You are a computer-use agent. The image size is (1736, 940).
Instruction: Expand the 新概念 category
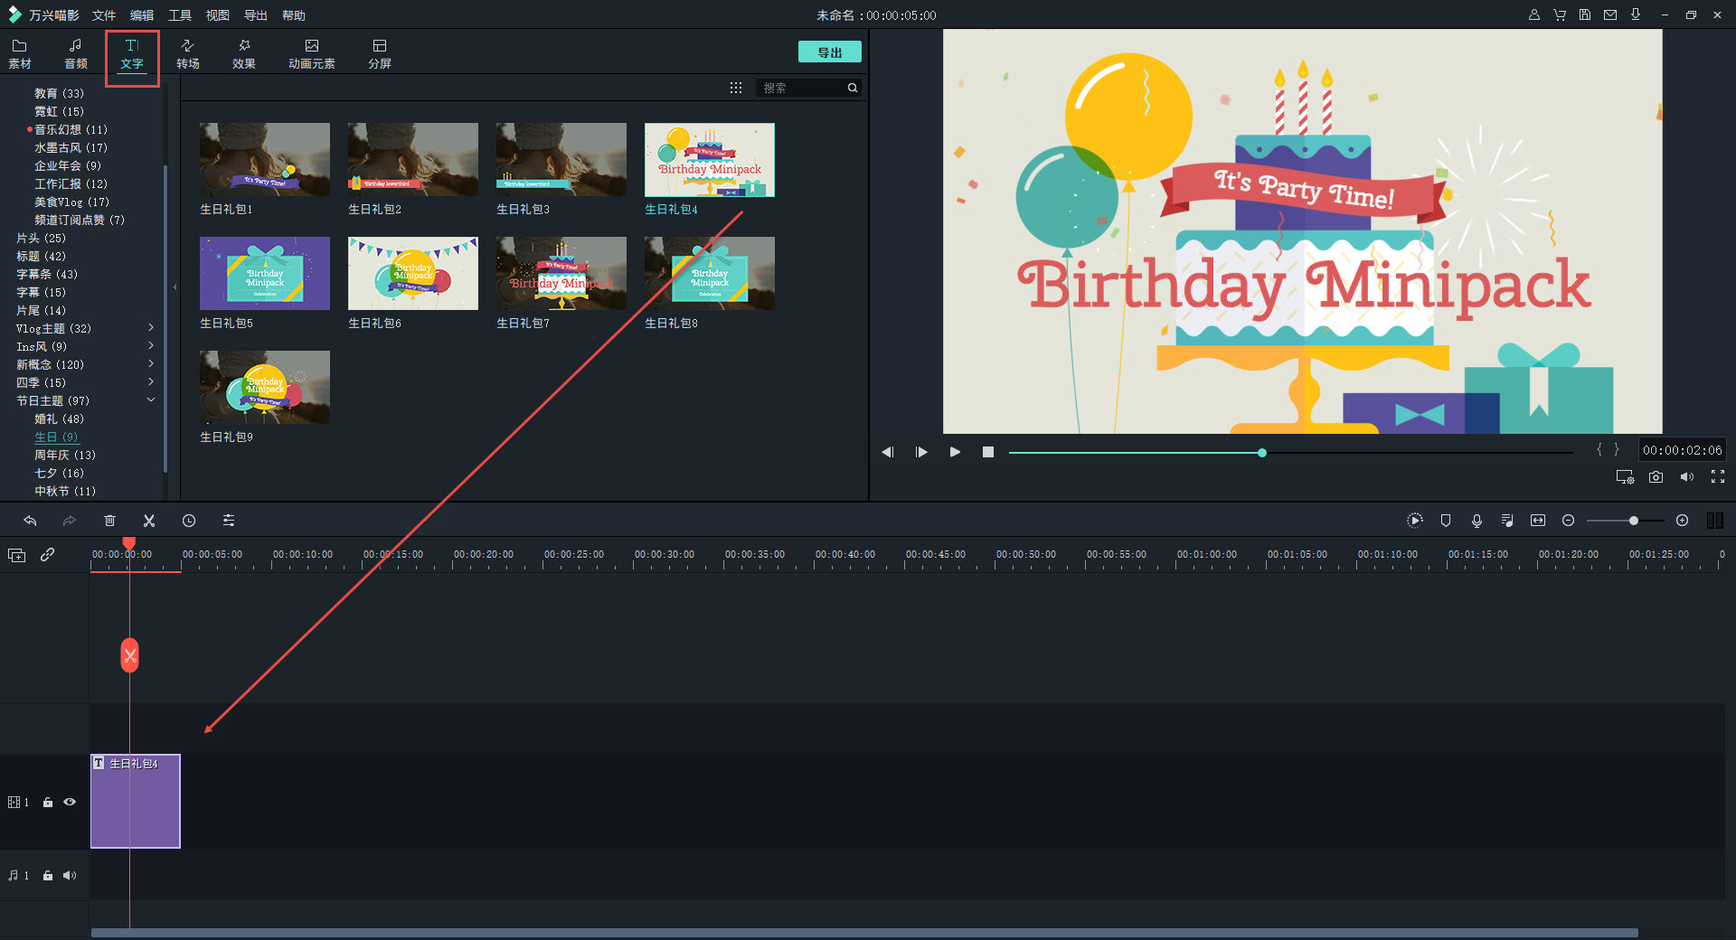pyautogui.click(x=150, y=364)
